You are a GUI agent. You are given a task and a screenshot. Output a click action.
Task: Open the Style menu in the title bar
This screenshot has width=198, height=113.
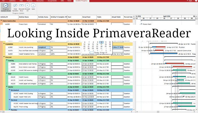[x=191, y=1]
